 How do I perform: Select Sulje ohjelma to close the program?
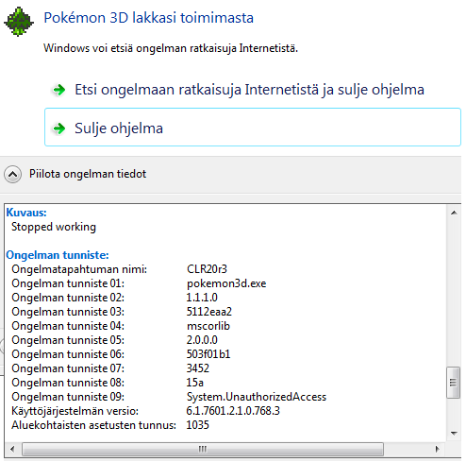point(253,128)
